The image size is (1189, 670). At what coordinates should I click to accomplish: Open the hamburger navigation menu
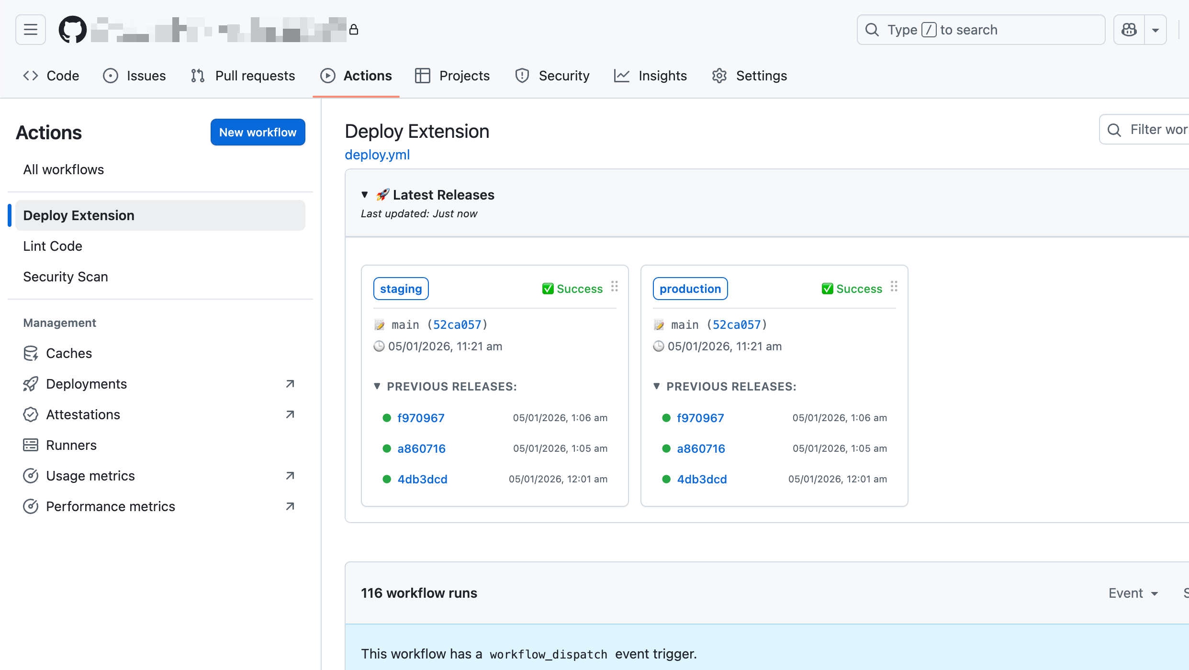(x=31, y=30)
